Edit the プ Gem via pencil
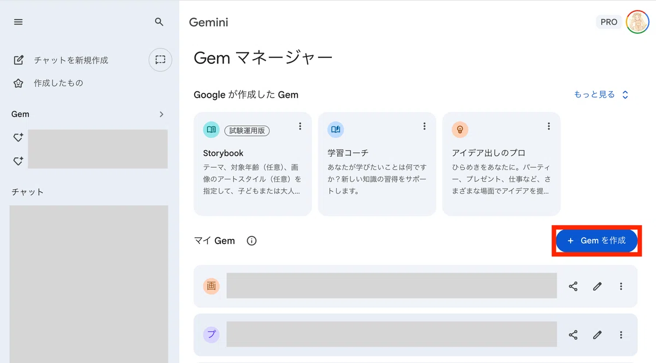This screenshot has width=656, height=363. [597, 335]
